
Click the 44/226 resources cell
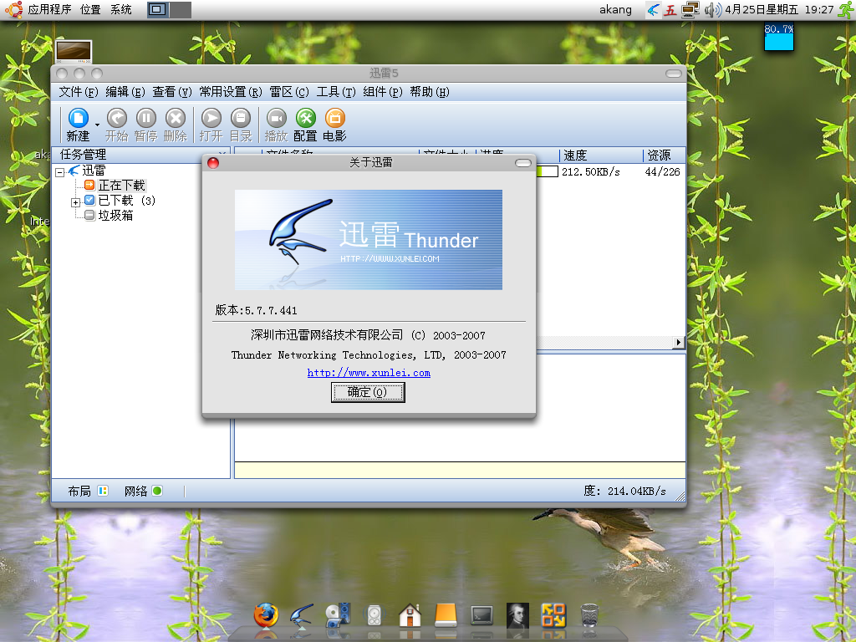(x=662, y=171)
